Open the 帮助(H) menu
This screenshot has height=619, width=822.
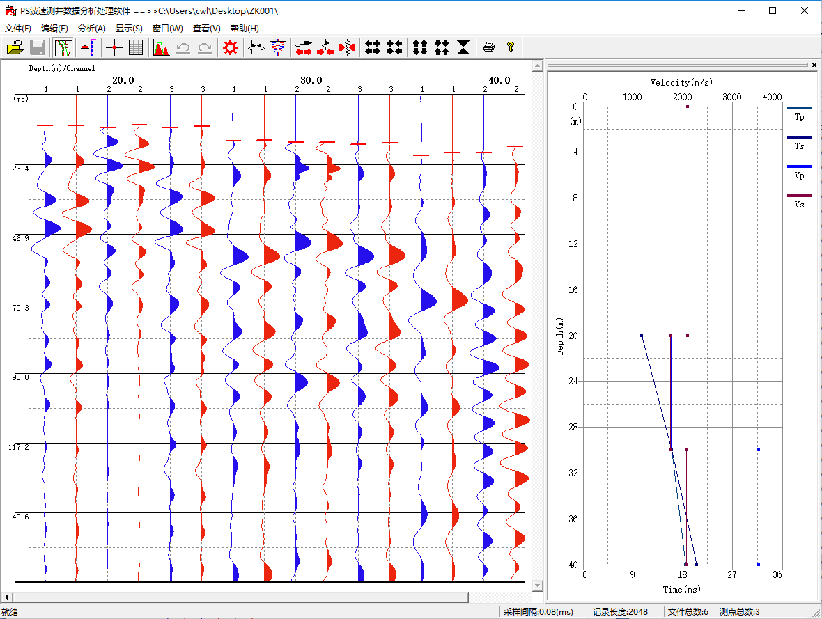pyautogui.click(x=245, y=29)
